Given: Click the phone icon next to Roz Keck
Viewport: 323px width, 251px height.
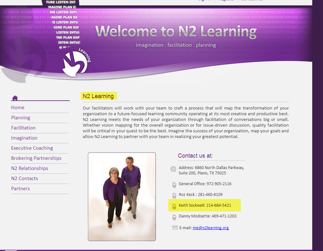Looking at the screenshot, I should click(174, 195).
